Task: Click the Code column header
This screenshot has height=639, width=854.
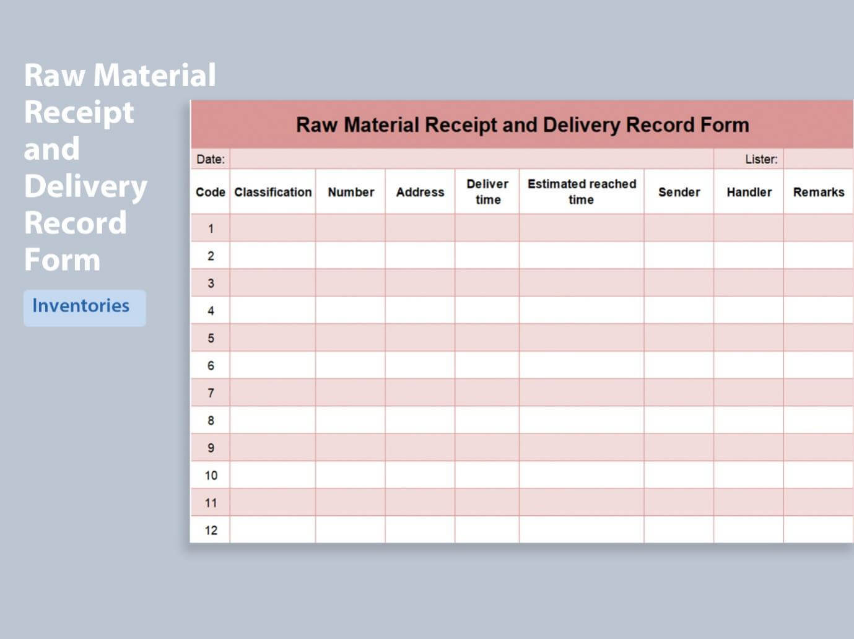Action: pos(211,192)
